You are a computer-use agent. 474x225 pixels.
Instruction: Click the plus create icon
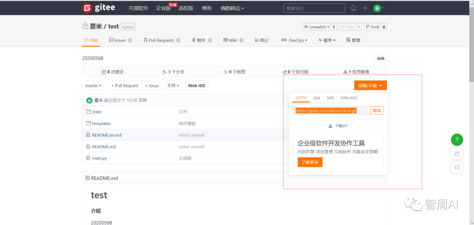[x=365, y=8]
